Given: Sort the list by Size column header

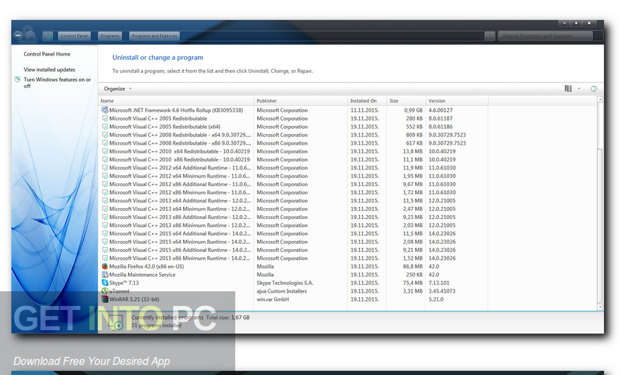Looking at the screenshot, I should click(405, 101).
